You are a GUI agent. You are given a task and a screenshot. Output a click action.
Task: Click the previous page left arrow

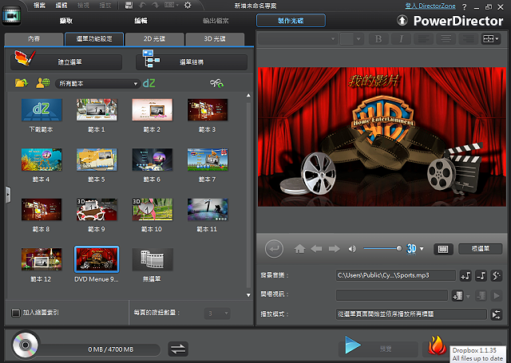click(316, 249)
